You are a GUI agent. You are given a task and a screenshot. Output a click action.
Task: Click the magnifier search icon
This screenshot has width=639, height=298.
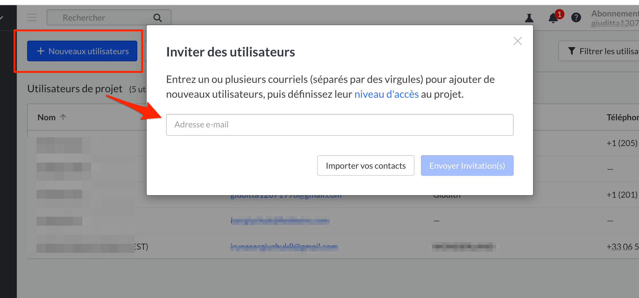(157, 18)
